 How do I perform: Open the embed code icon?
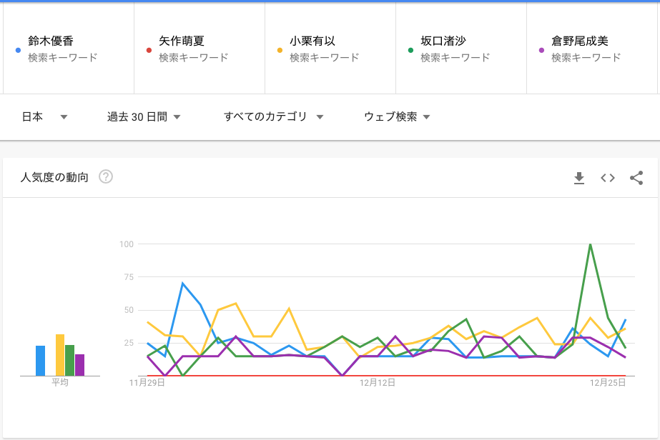click(x=608, y=178)
